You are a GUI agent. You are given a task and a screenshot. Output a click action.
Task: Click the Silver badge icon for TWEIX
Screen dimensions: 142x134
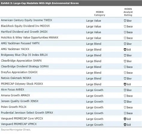coord(125,21)
